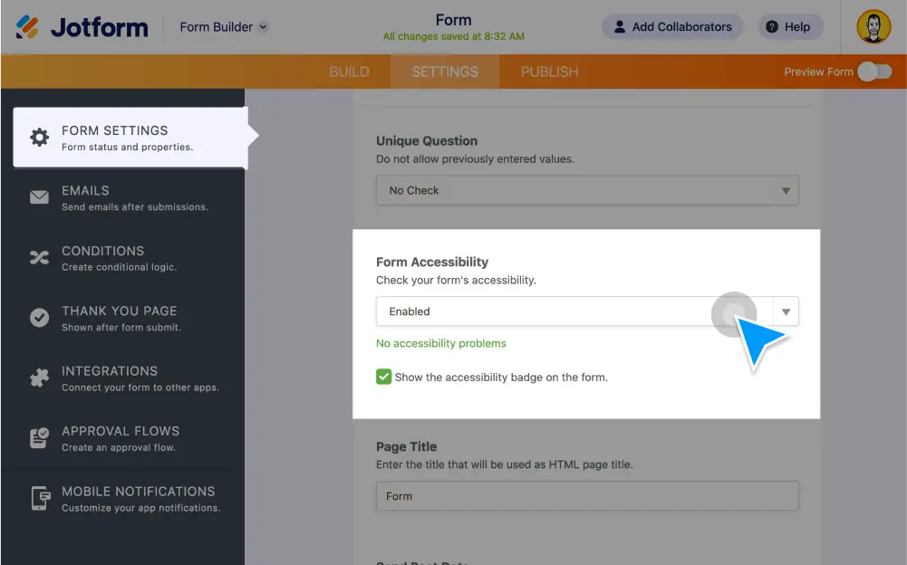Open the Help button
This screenshot has width=907, height=565.
click(x=790, y=26)
